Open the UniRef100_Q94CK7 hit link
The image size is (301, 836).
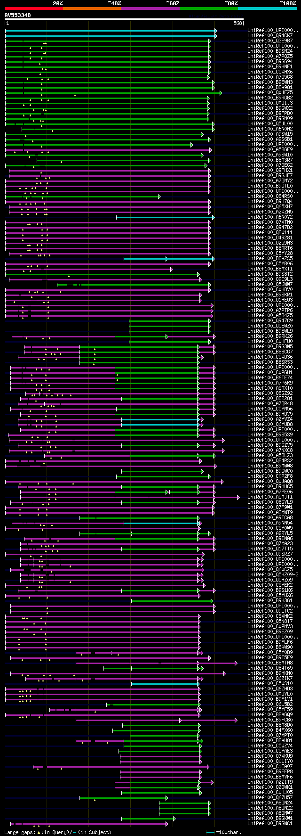click(270, 36)
